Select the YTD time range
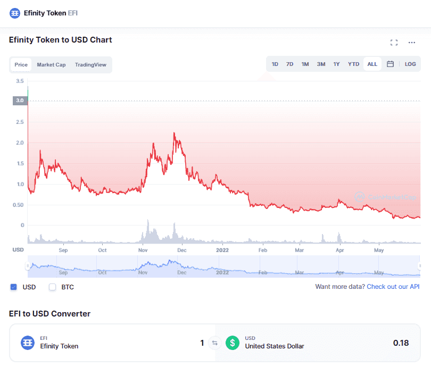This screenshot has width=431, height=367. tap(353, 64)
